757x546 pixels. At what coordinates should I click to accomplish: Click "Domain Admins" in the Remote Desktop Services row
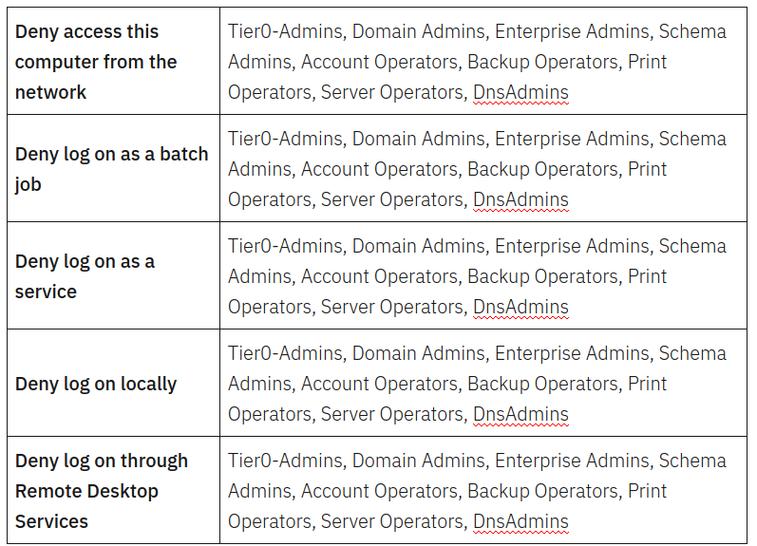[417, 461]
